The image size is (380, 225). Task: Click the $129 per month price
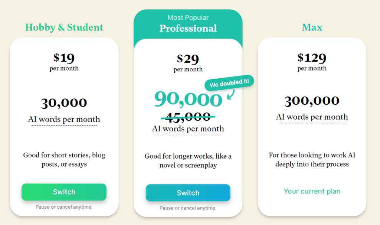point(312,61)
